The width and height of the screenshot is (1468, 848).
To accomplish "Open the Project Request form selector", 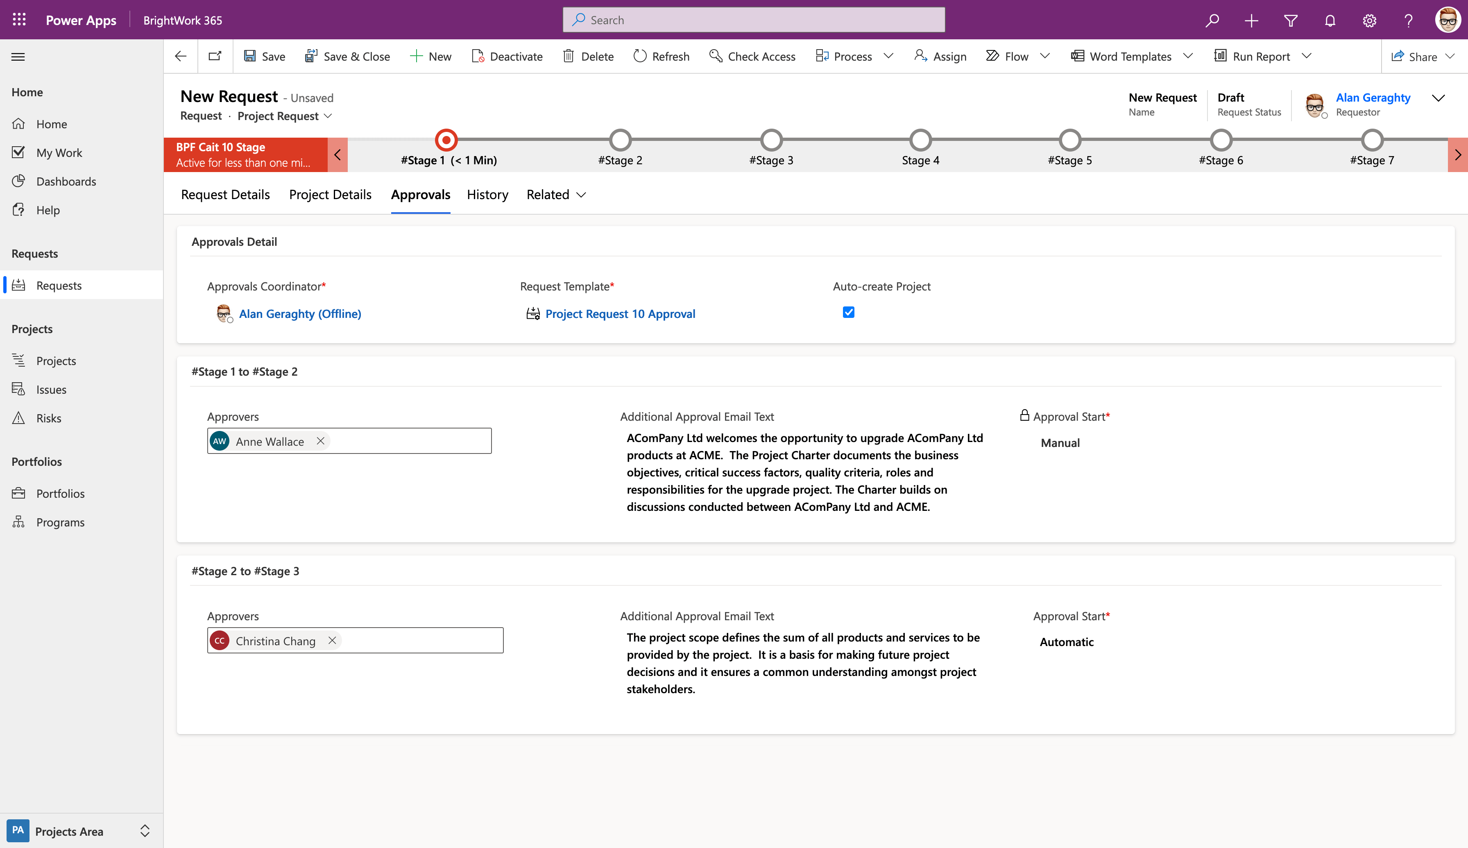I will tap(285, 116).
